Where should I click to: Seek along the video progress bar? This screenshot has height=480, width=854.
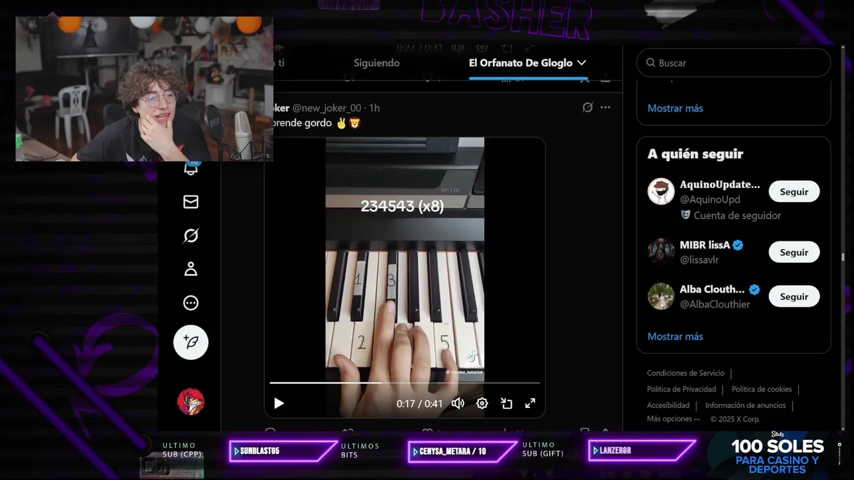click(x=404, y=383)
